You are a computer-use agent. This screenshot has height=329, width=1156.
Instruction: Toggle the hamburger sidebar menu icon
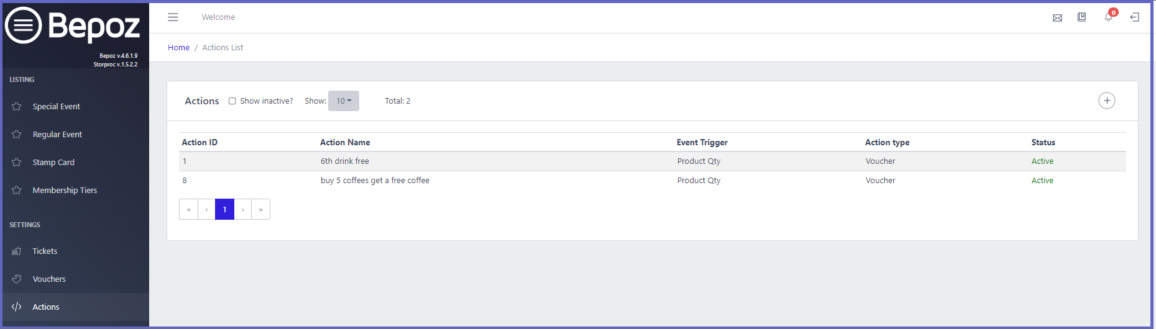coord(173,17)
